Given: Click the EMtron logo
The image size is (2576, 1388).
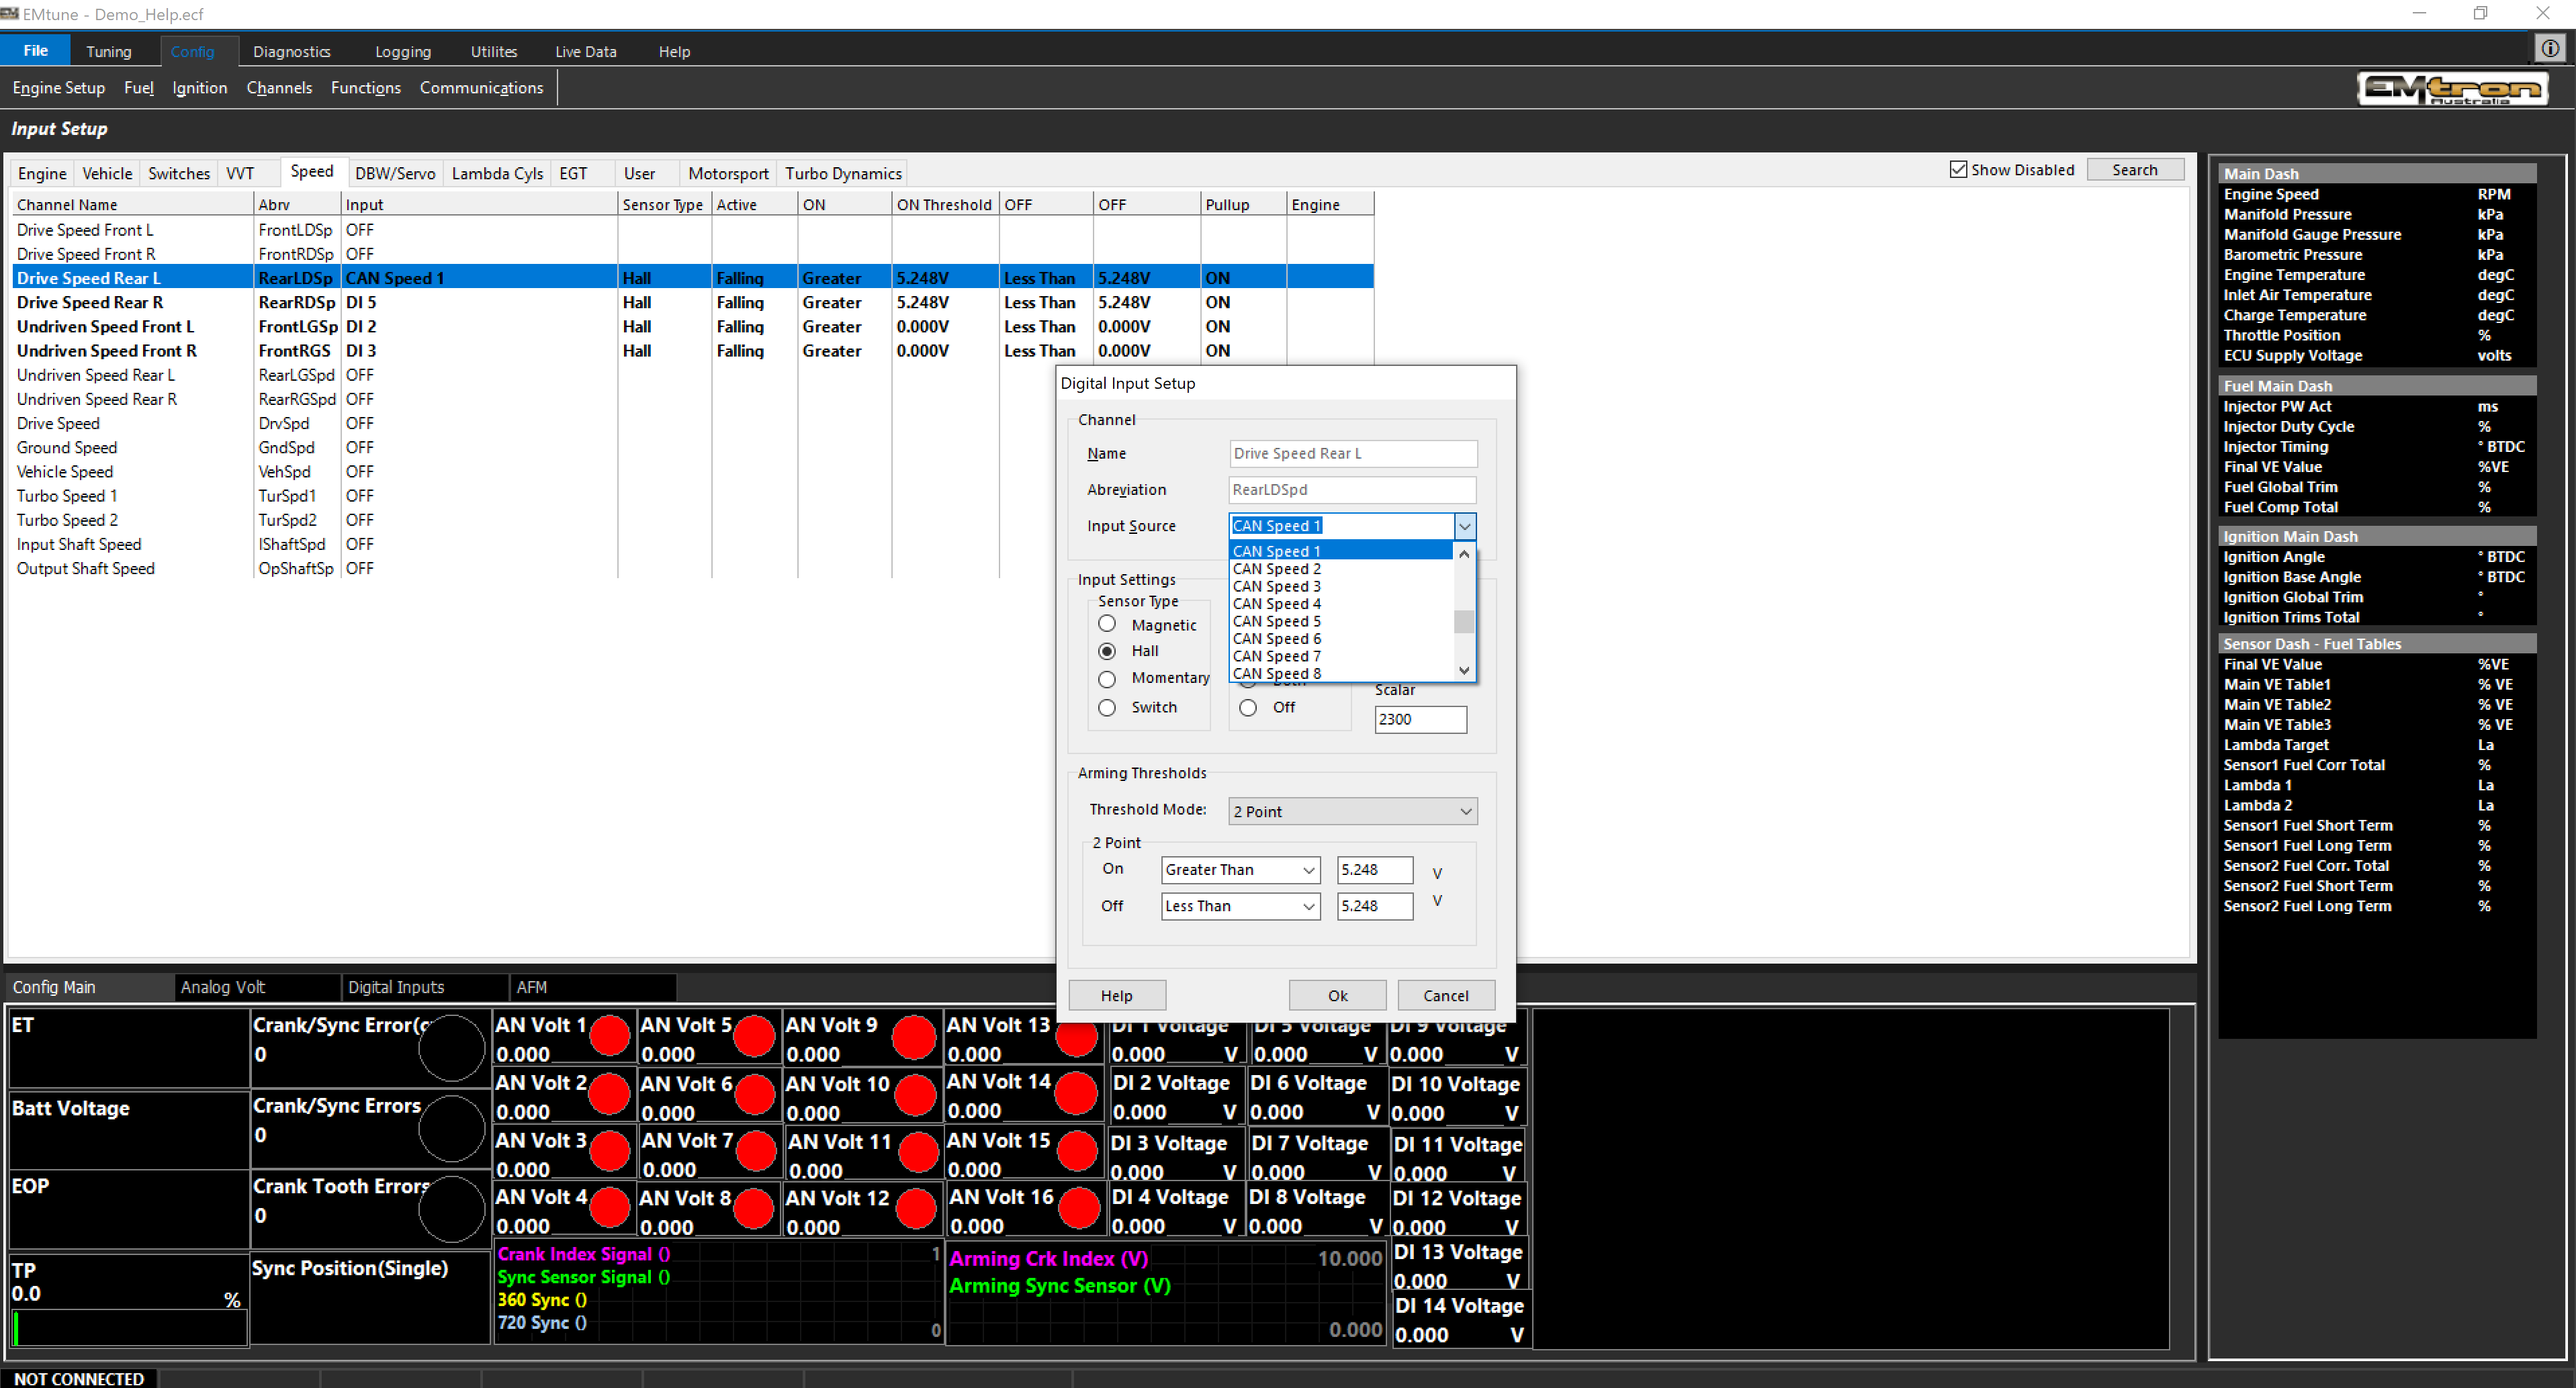Looking at the screenshot, I should click(x=2452, y=89).
